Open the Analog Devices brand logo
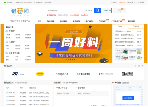This screenshot has width=148, height=107. 128,74
